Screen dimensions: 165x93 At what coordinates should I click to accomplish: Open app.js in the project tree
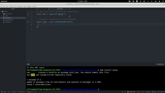[6, 16]
